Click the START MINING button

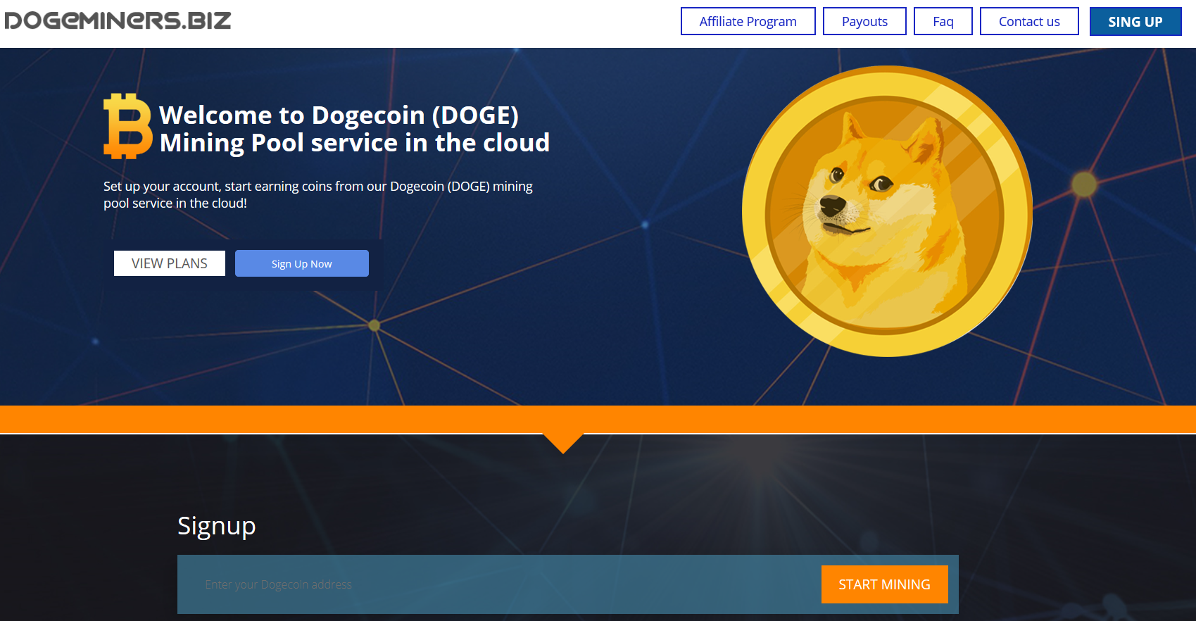tap(884, 584)
